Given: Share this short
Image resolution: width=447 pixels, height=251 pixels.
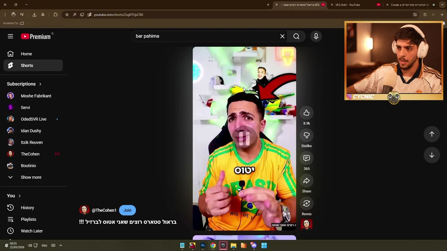Looking at the screenshot, I should click(x=307, y=181).
